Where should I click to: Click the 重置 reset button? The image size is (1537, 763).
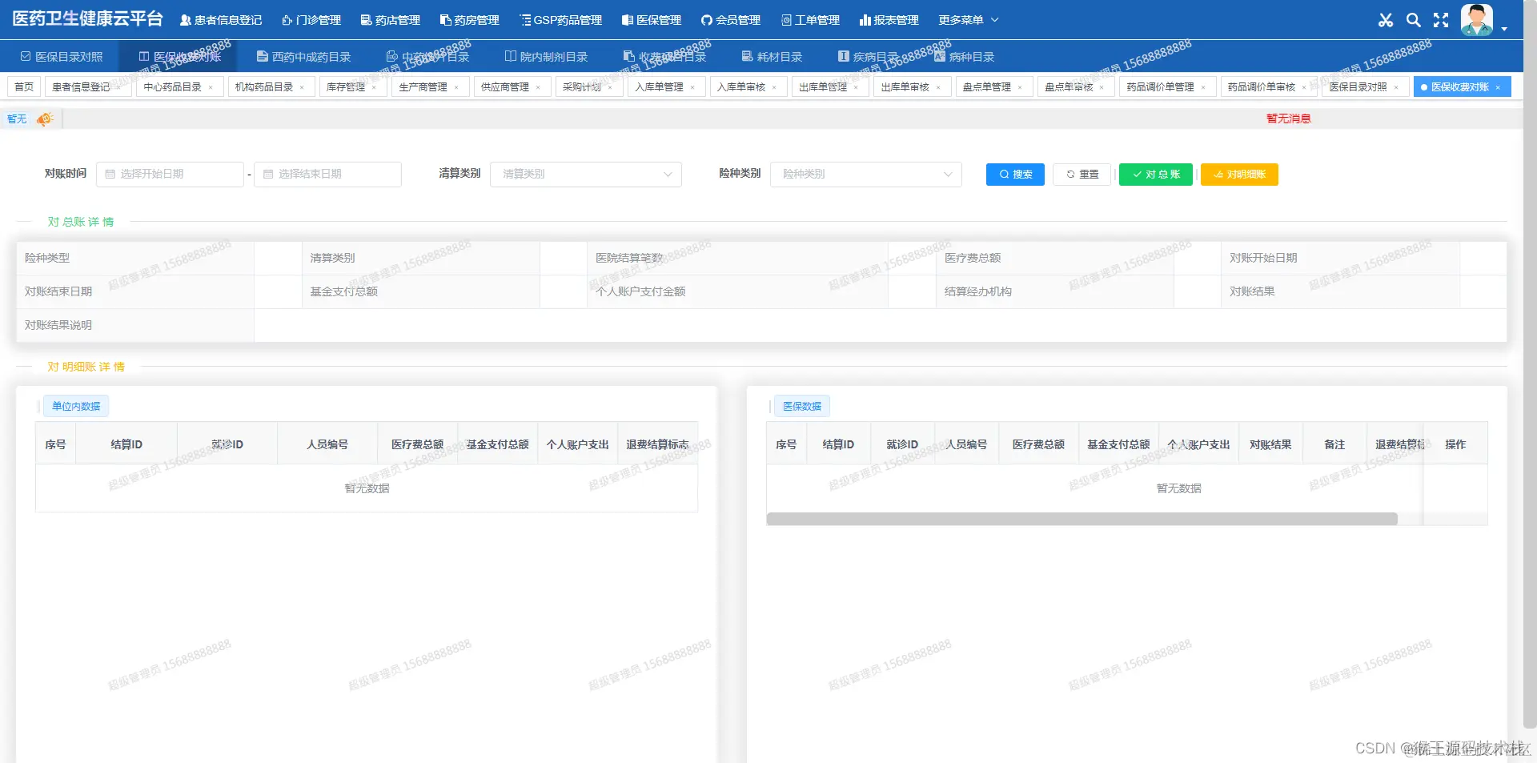1082,175
